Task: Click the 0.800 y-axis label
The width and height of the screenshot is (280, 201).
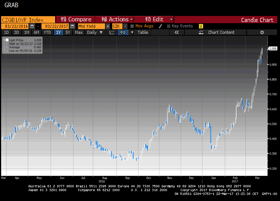Action: tap(273, 79)
